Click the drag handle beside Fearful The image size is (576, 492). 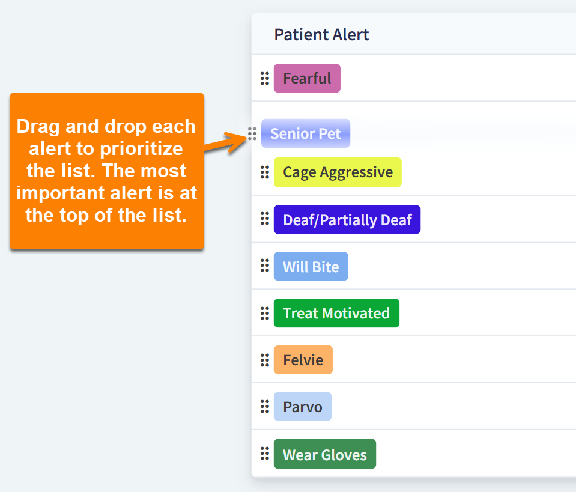coord(264,78)
